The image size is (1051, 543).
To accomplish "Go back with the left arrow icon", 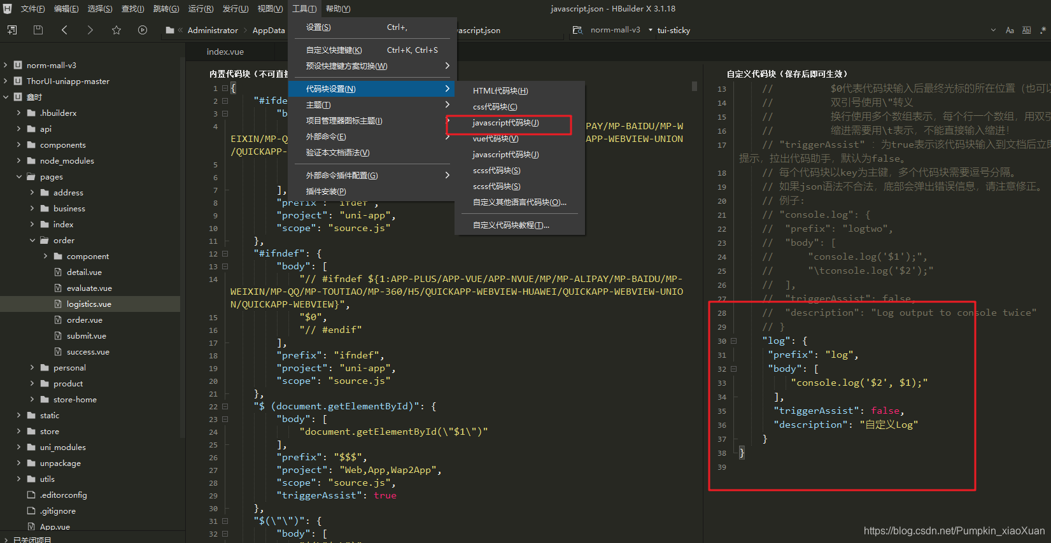I will 64,30.
